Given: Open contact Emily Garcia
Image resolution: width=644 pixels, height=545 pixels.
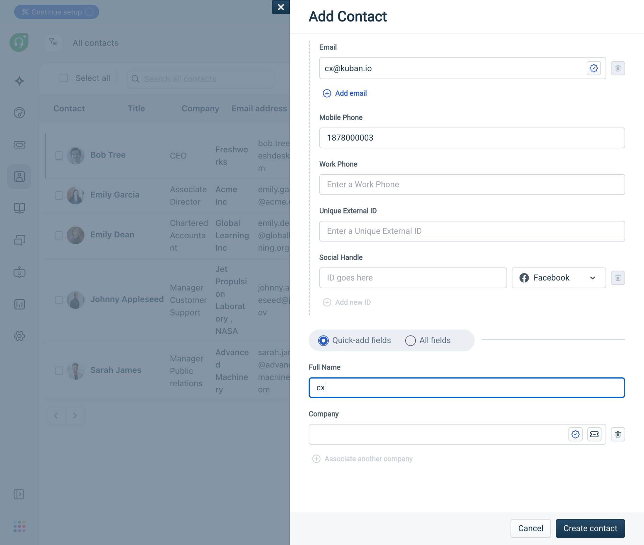Looking at the screenshot, I should pos(115,195).
